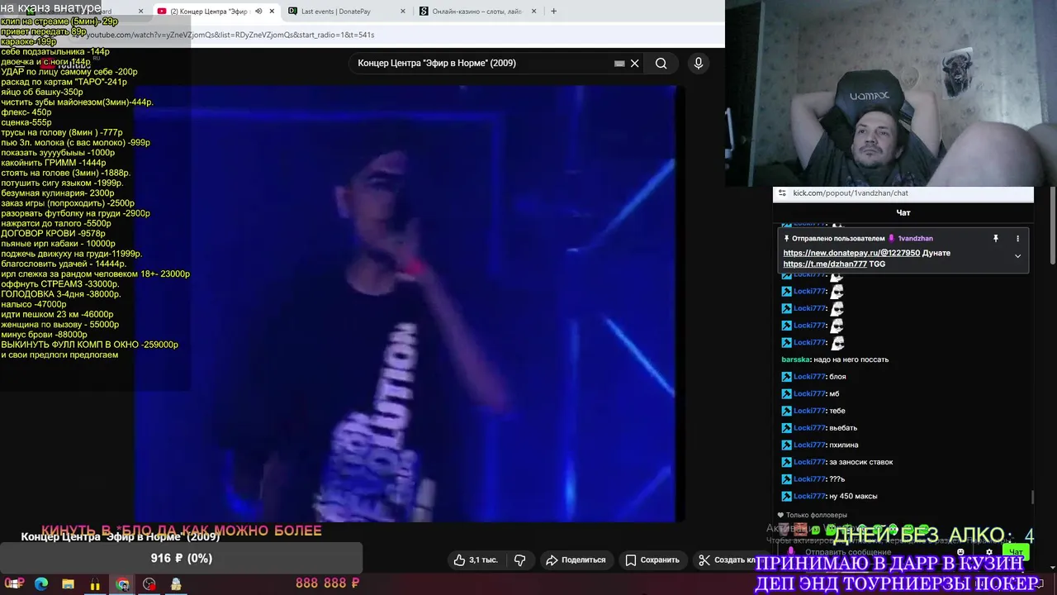Like the video with 3,1 тыс. likes
Viewport: 1057px width, 595px height.
coord(476,559)
